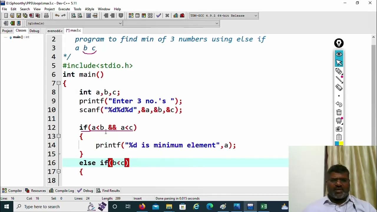Open Excel from the taskbar
The height and width of the screenshot is (212, 377).
point(264,207)
